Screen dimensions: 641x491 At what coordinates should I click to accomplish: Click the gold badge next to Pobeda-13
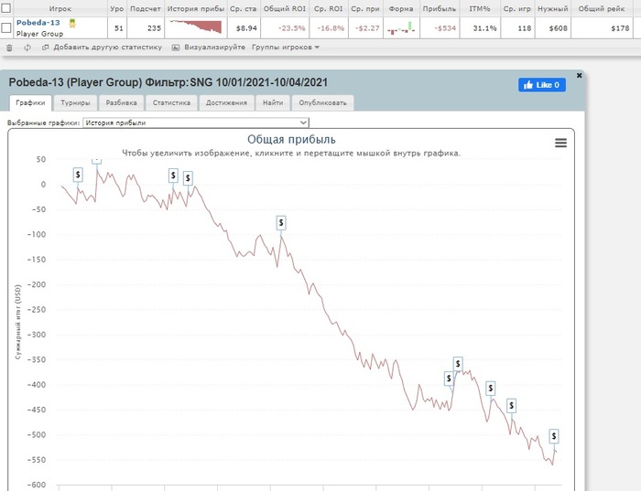[x=72, y=23]
